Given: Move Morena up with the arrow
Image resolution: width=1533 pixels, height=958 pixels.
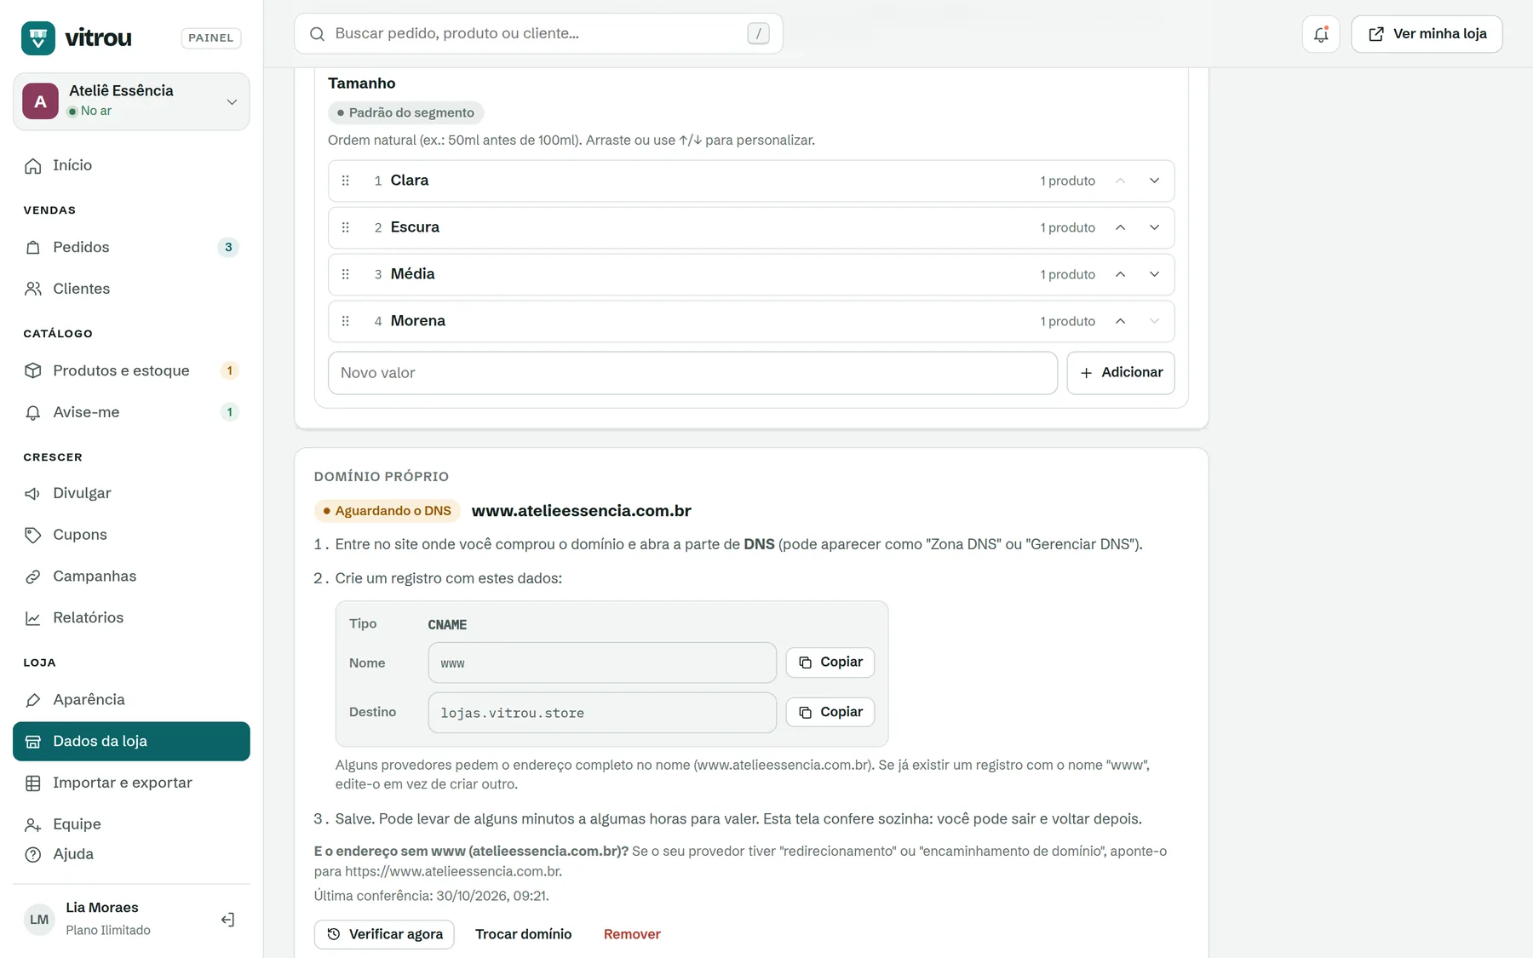Looking at the screenshot, I should pos(1121,321).
